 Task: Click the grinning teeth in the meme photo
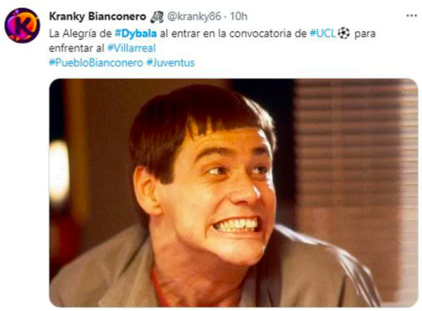[x=236, y=225]
